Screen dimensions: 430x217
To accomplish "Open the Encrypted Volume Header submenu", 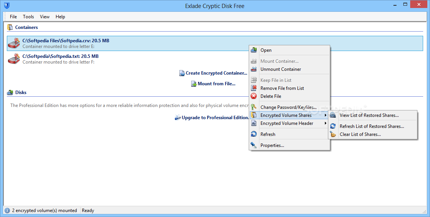I will tap(289, 123).
